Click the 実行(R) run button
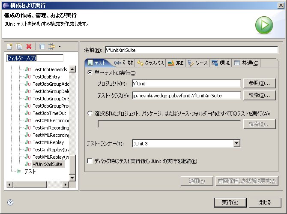Viewport: 287px width, 214px height. coord(230,202)
